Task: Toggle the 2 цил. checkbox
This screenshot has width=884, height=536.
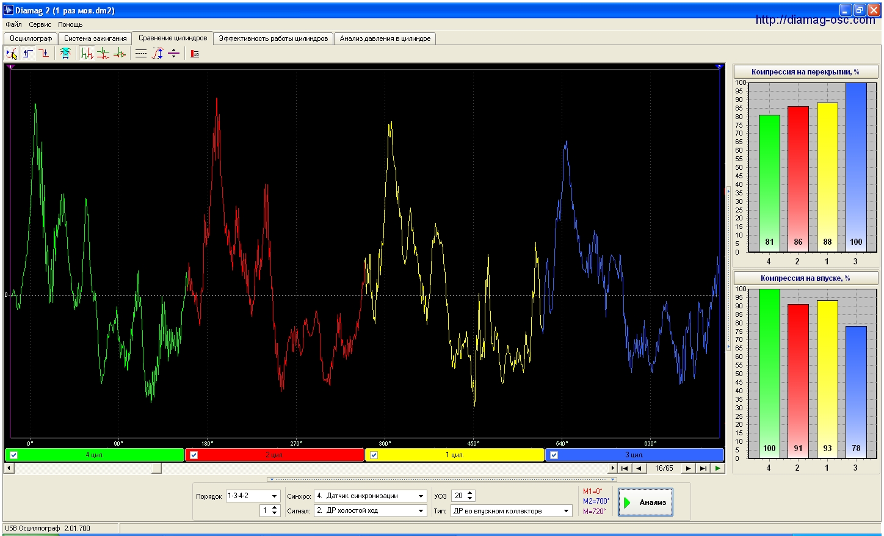Action: pos(194,455)
